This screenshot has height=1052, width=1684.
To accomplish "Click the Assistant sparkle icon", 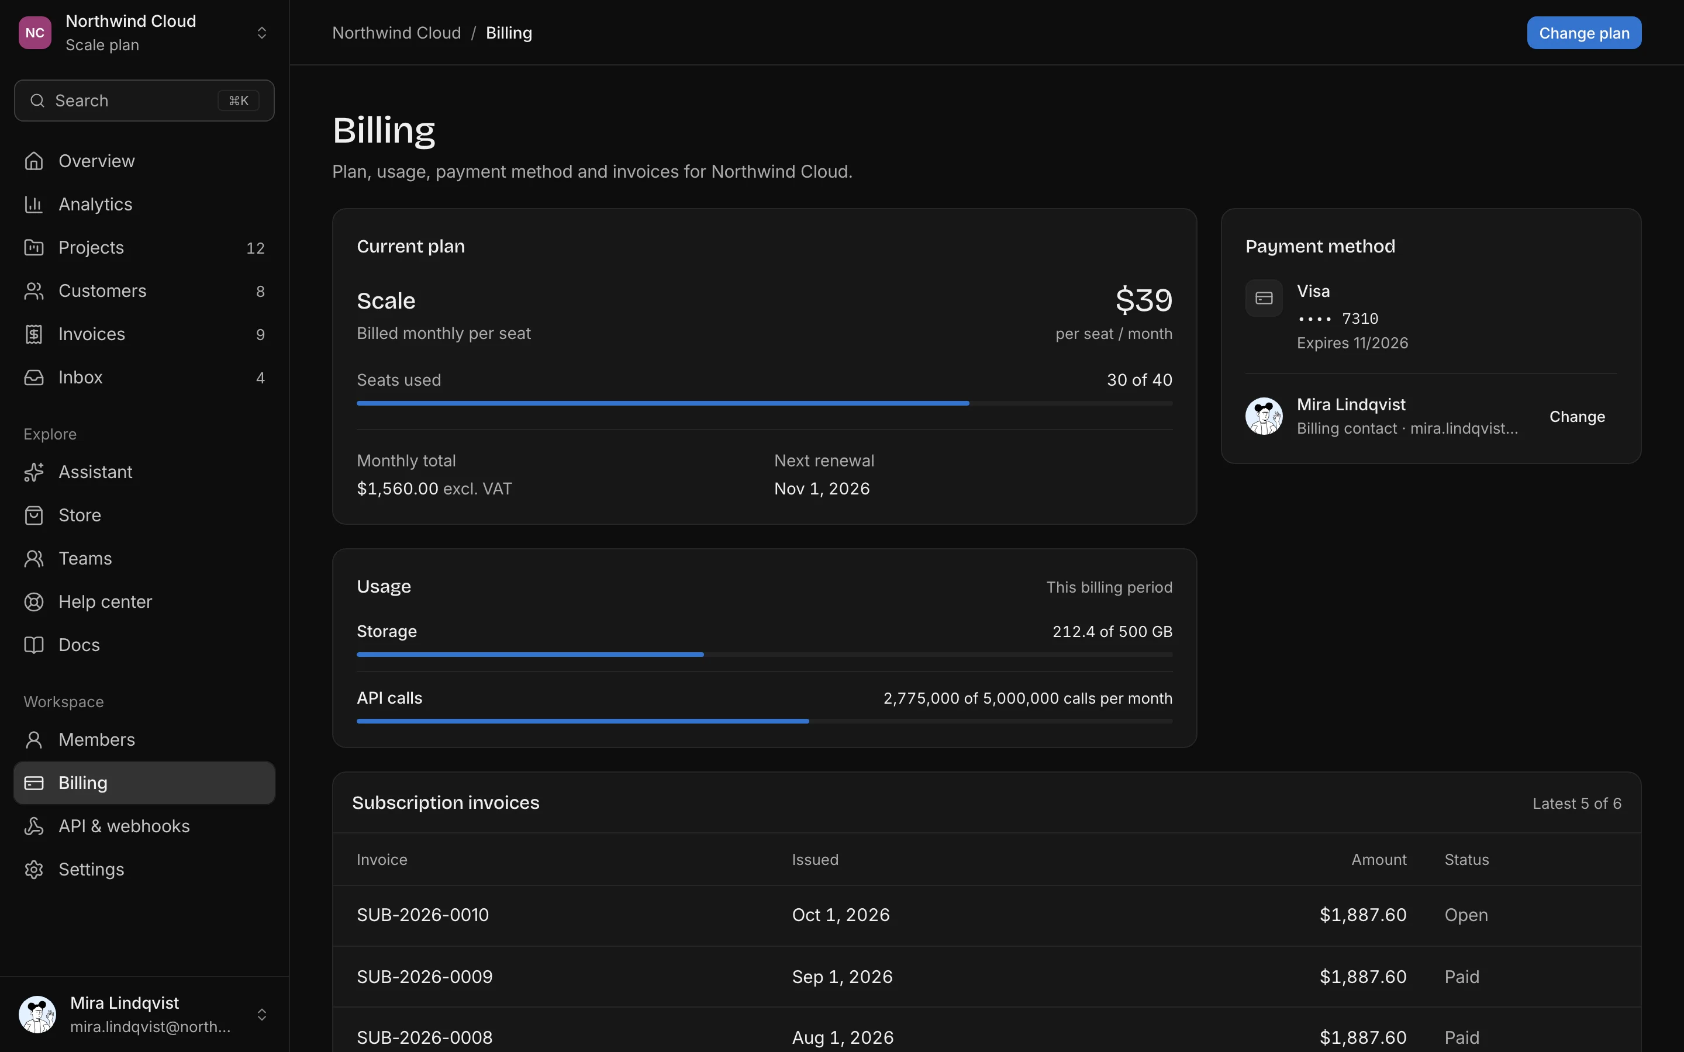I will [x=33, y=472].
